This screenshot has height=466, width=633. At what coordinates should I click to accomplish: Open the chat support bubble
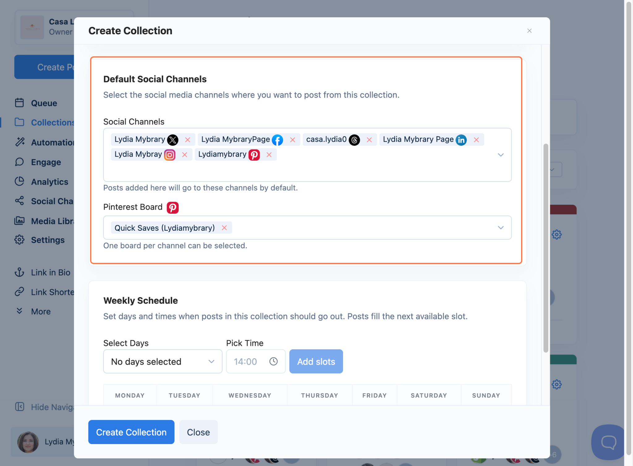pyautogui.click(x=608, y=442)
